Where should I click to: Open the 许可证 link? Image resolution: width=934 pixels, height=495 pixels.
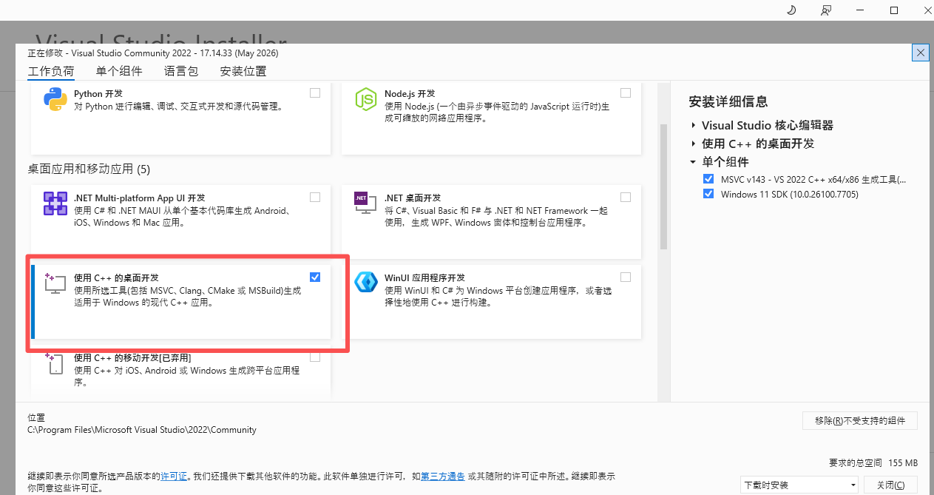(x=174, y=476)
